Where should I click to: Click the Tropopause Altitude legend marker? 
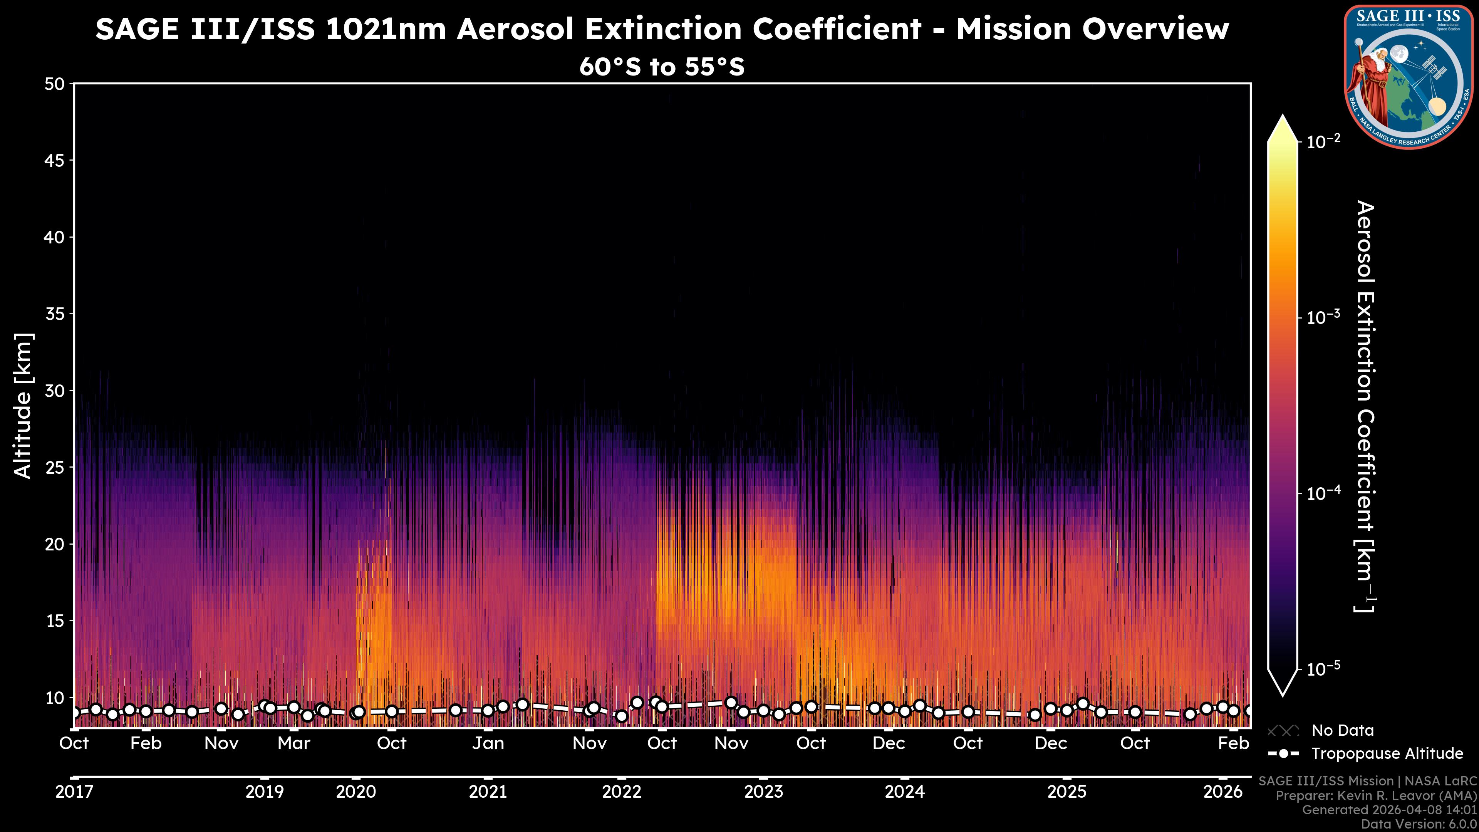(x=1283, y=753)
